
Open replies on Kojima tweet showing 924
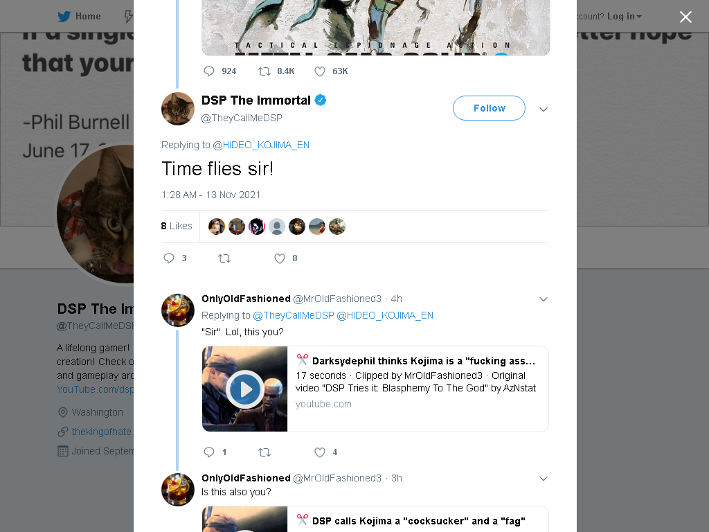point(209,71)
